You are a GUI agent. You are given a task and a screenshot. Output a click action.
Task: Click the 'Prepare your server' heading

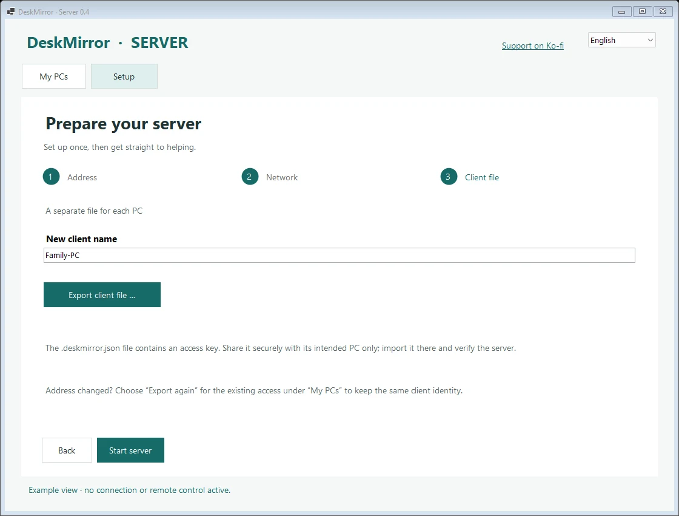tap(124, 124)
